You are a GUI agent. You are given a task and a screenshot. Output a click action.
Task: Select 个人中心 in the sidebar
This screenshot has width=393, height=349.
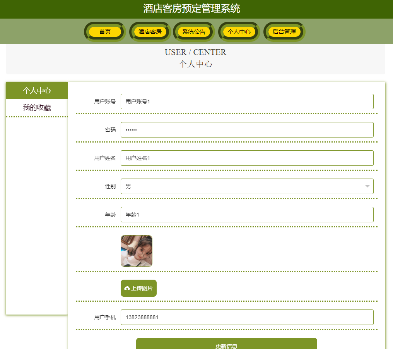pos(37,90)
